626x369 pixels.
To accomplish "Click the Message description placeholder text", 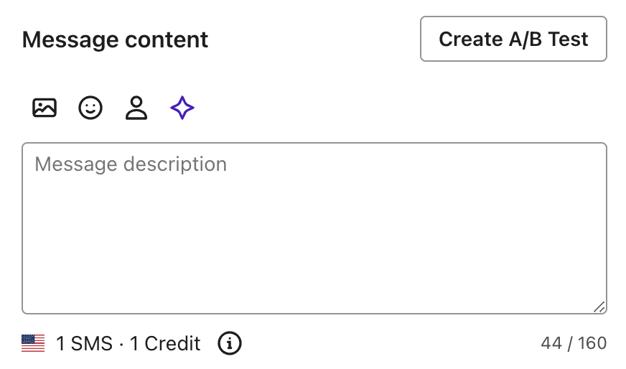I will (x=131, y=164).
